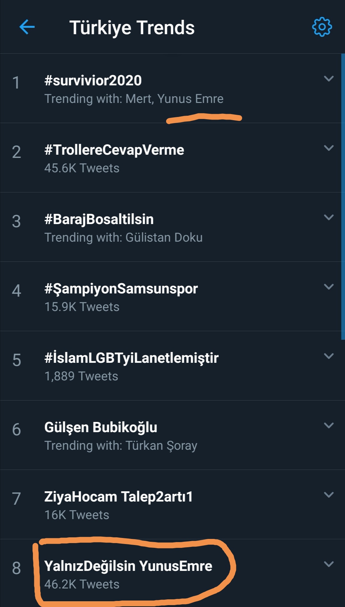Open the #TrollereCevapVerme hashtag
Screen dimensions: 345x607
tap(171, 158)
